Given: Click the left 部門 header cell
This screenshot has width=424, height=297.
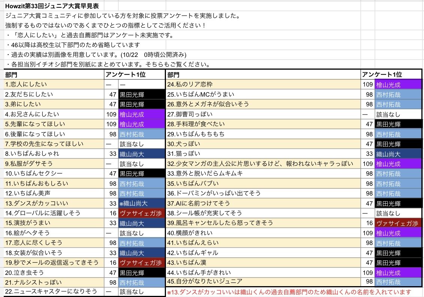Looking at the screenshot, I should point(54,75).
